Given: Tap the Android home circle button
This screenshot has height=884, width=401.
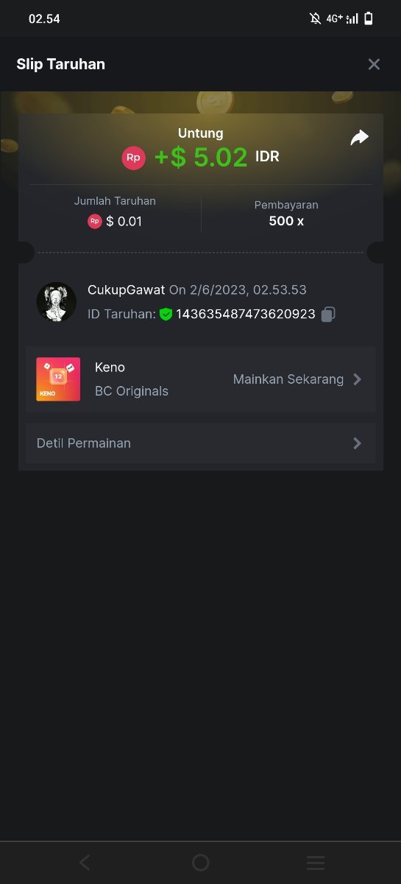Looking at the screenshot, I should (x=200, y=863).
